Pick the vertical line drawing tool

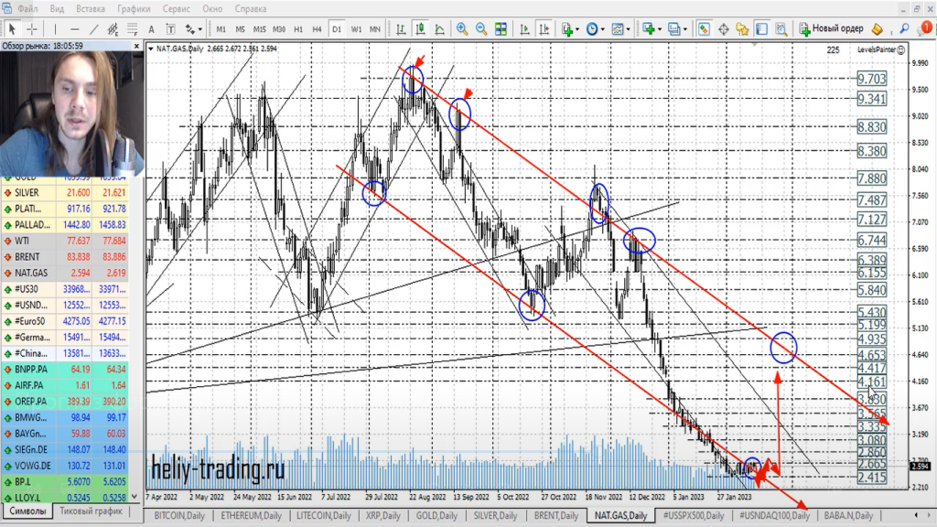[54, 29]
